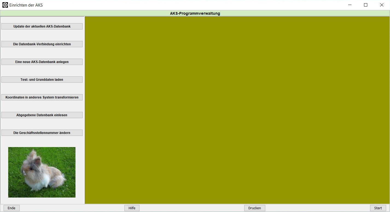Click the rabbit photo thumbnail
This screenshot has width=390, height=212.
pos(42,172)
